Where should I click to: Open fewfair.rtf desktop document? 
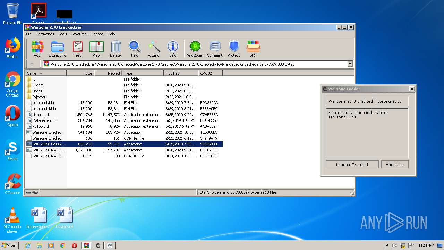65,218
